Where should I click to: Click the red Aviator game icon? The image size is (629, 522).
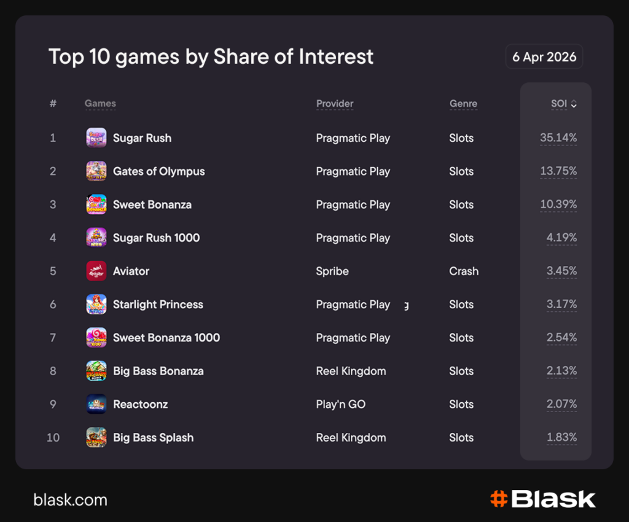(x=96, y=271)
